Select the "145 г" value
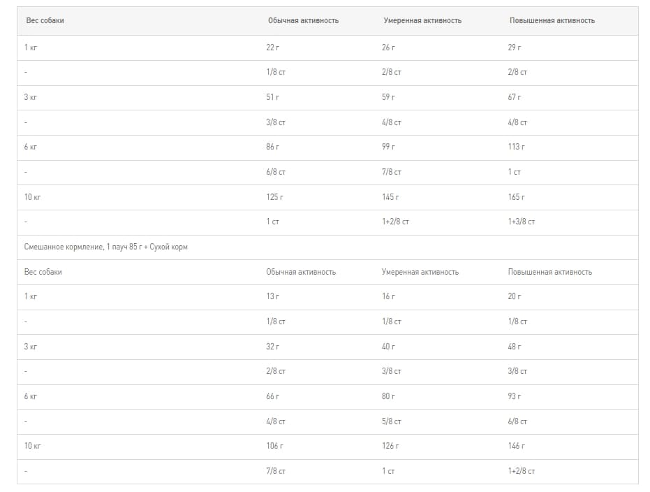Screen dimensions: 650x492 (x=390, y=197)
